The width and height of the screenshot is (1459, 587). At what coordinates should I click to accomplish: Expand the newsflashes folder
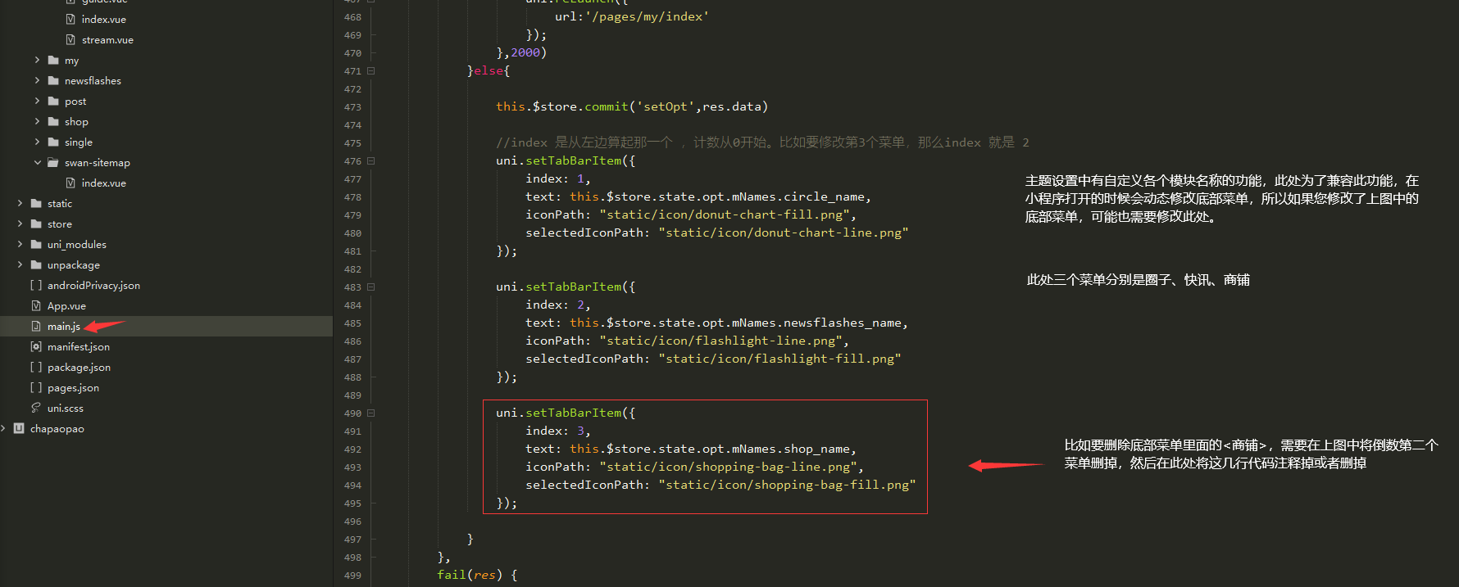37,81
